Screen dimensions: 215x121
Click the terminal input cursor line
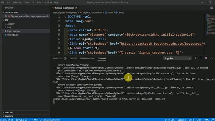pos(54,102)
